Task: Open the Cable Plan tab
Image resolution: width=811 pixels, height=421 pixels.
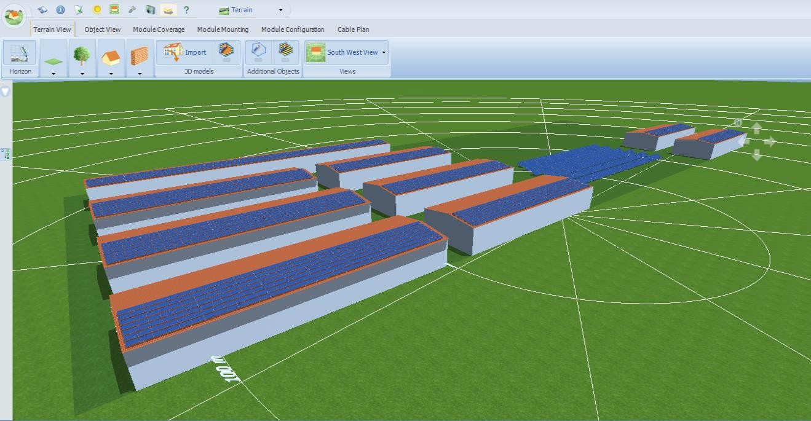Action: click(353, 30)
